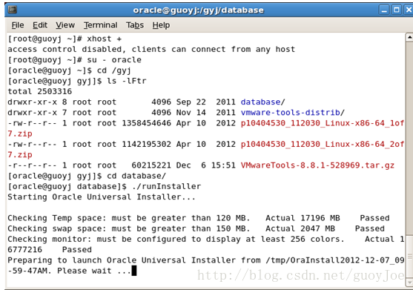The height and width of the screenshot is (290, 413).
Task: Click 'VMwareTools-8.8.1-528969.tar.gz' file name
Action: 317,165
